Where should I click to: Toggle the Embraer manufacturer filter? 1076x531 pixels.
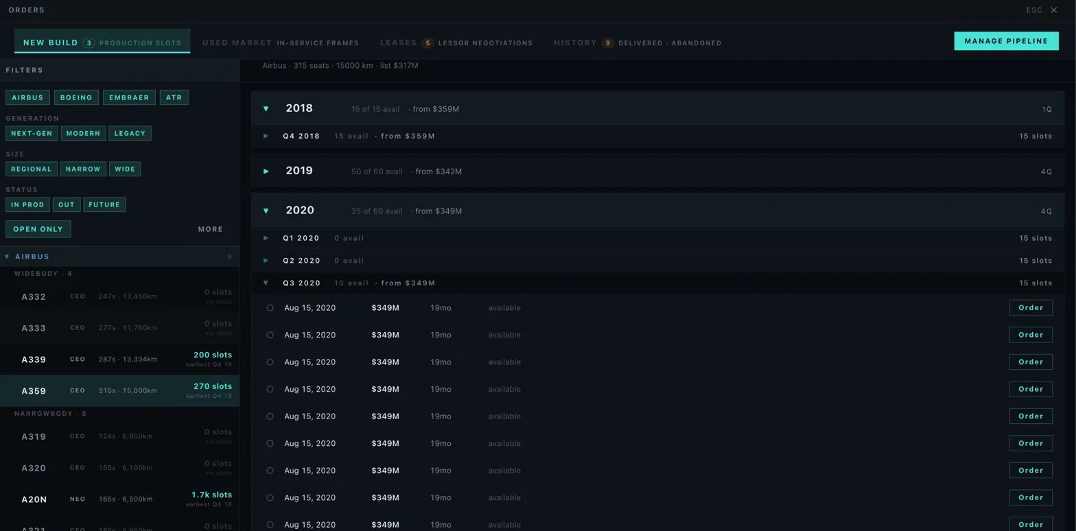[129, 97]
